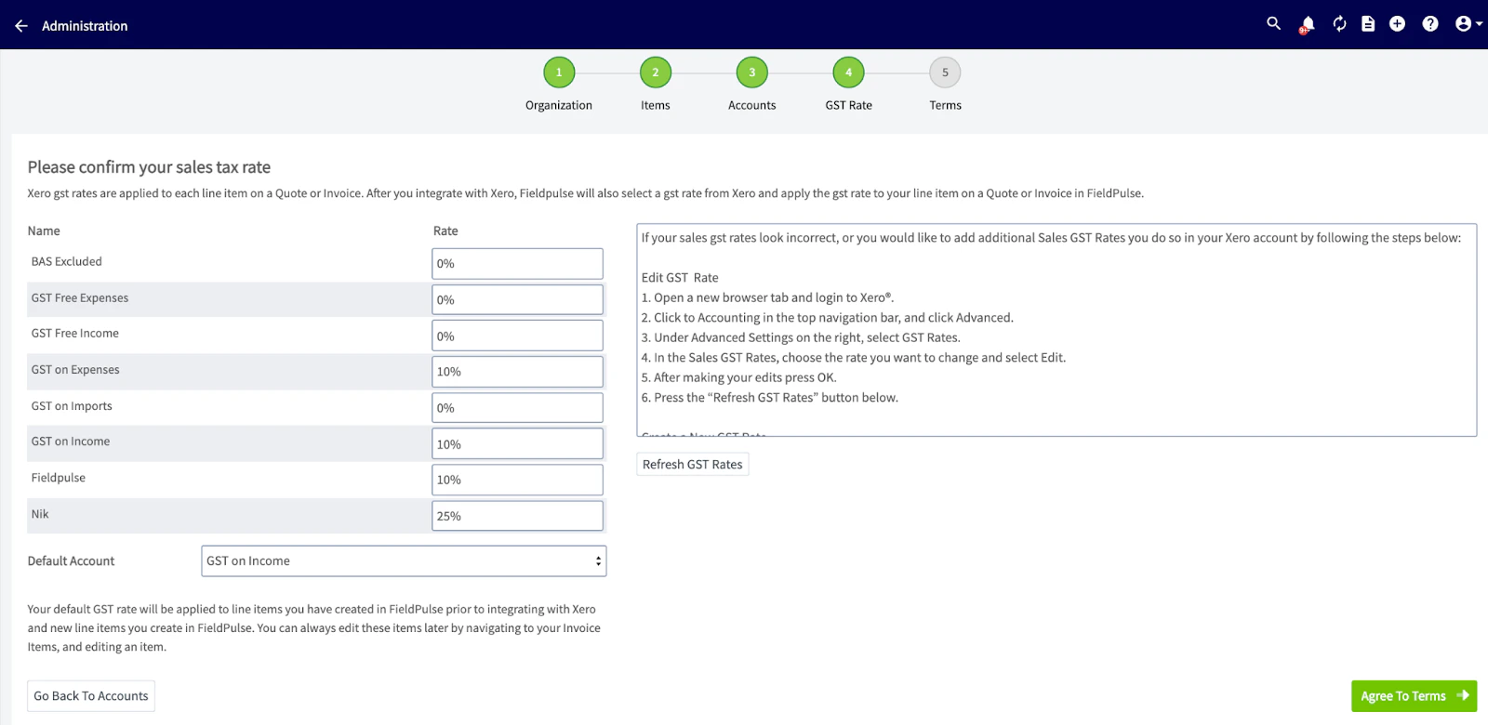Open the search magnifier icon
The image size is (1488, 725).
[1274, 24]
